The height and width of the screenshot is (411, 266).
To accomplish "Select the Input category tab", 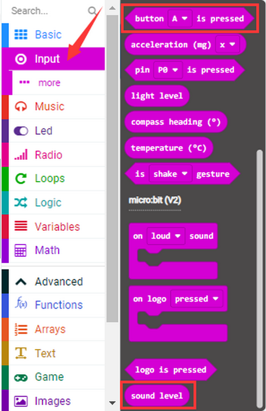I will [x=53, y=59].
